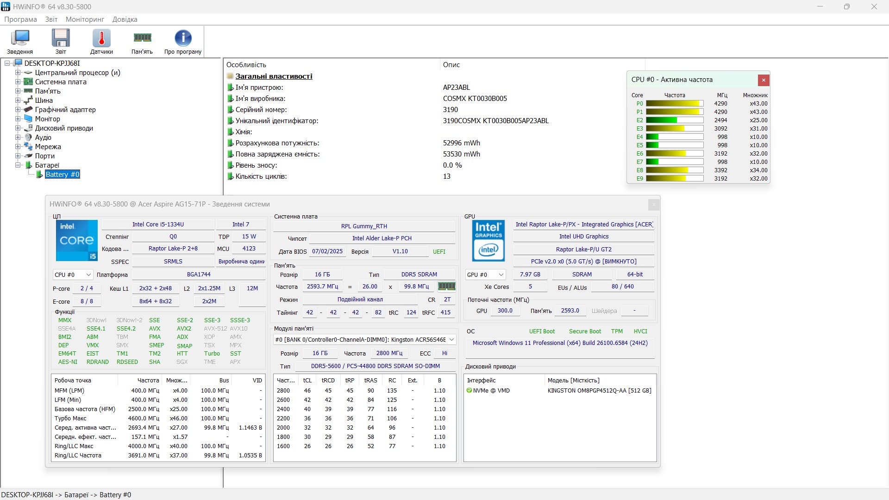Expand the Центральний процесор tree node
Image resolution: width=889 pixels, height=500 pixels.
point(18,73)
